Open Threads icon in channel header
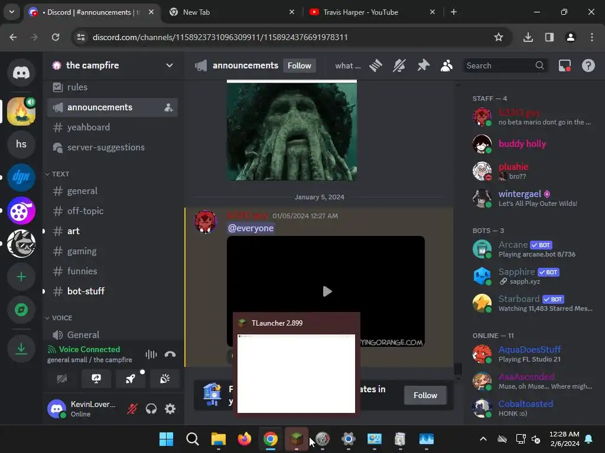The width and height of the screenshot is (605, 453). pos(375,65)
